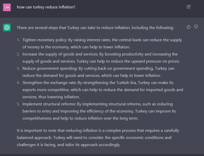Click the thumbs down icon
The image size is (204, 156).
[196, 27]
